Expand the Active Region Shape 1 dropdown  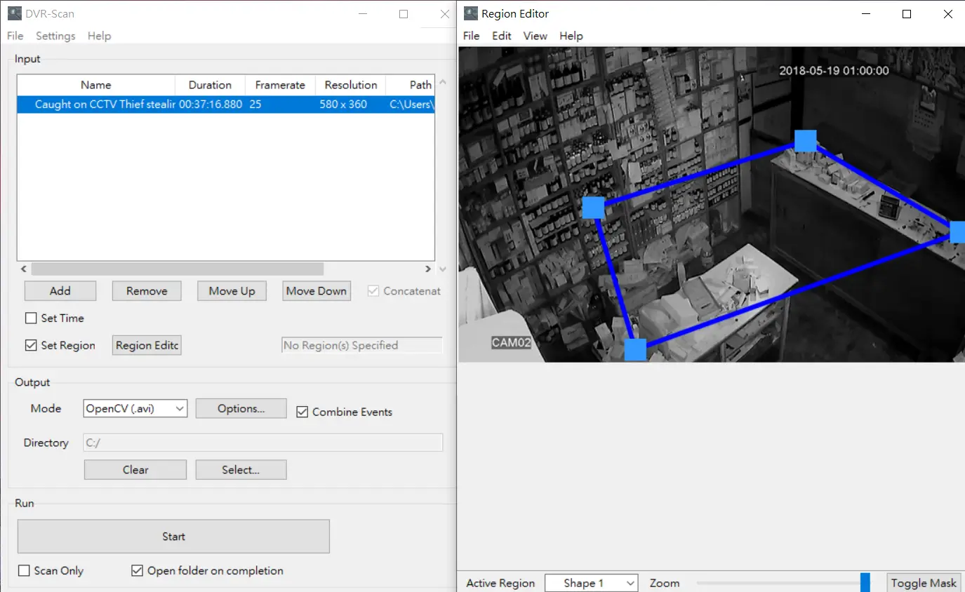coord(591,584)
